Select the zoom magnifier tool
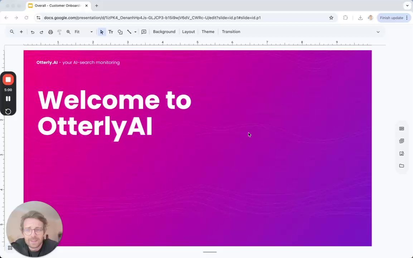The image size is (413, 258). coord(68,32)
